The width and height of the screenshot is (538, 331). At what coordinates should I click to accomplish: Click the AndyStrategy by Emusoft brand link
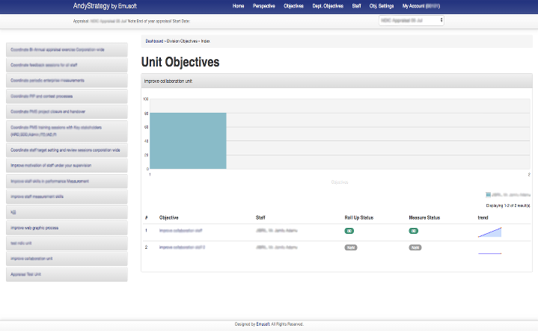pos(105,6)
